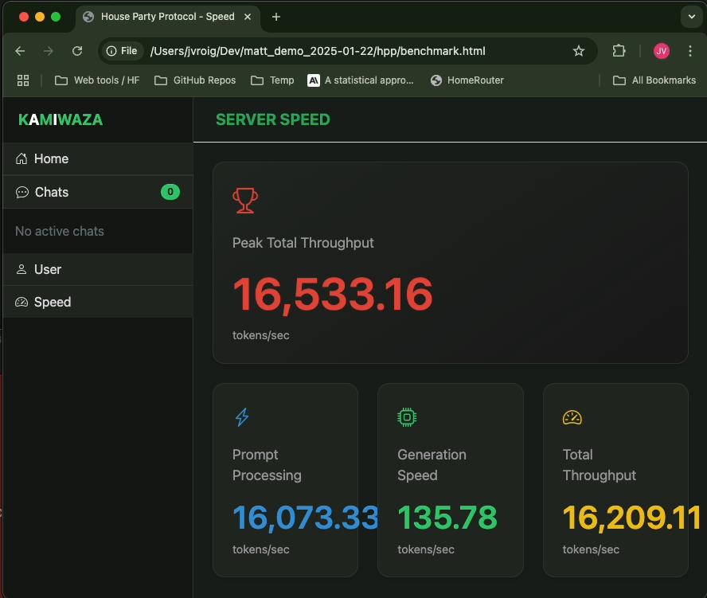The width and height of the screenshot is (707, 598).
Task: Click the blue lightning bolt icon
Action: tap(242, 417)
